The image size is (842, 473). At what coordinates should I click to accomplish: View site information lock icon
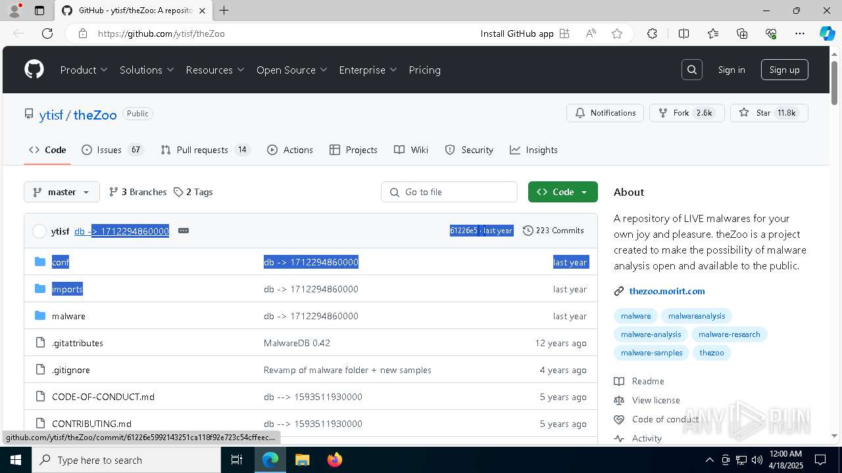click(82, 34)
